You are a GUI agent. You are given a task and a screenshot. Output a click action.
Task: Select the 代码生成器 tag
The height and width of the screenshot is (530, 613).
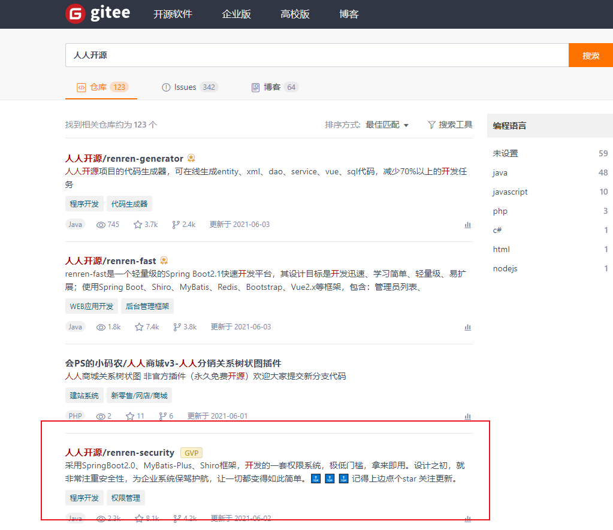(129, 204)
